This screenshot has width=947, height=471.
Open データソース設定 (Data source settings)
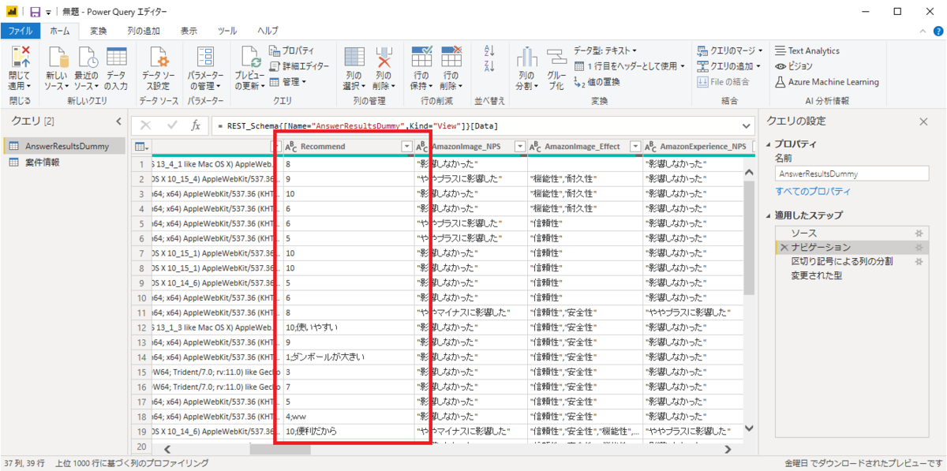159,69
